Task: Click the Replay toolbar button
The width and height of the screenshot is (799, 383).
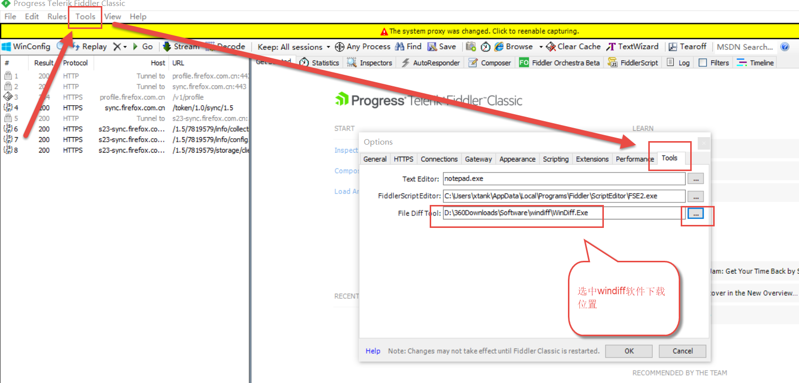Action: pos(90,47)
